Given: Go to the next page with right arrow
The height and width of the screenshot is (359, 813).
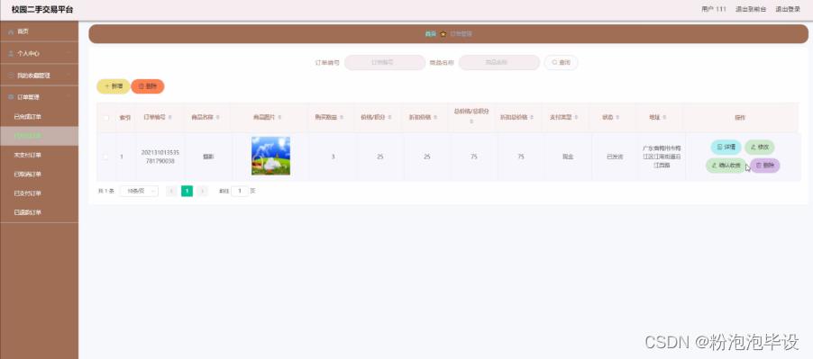Looking at the screenshot, I should [x=202, y=191].
